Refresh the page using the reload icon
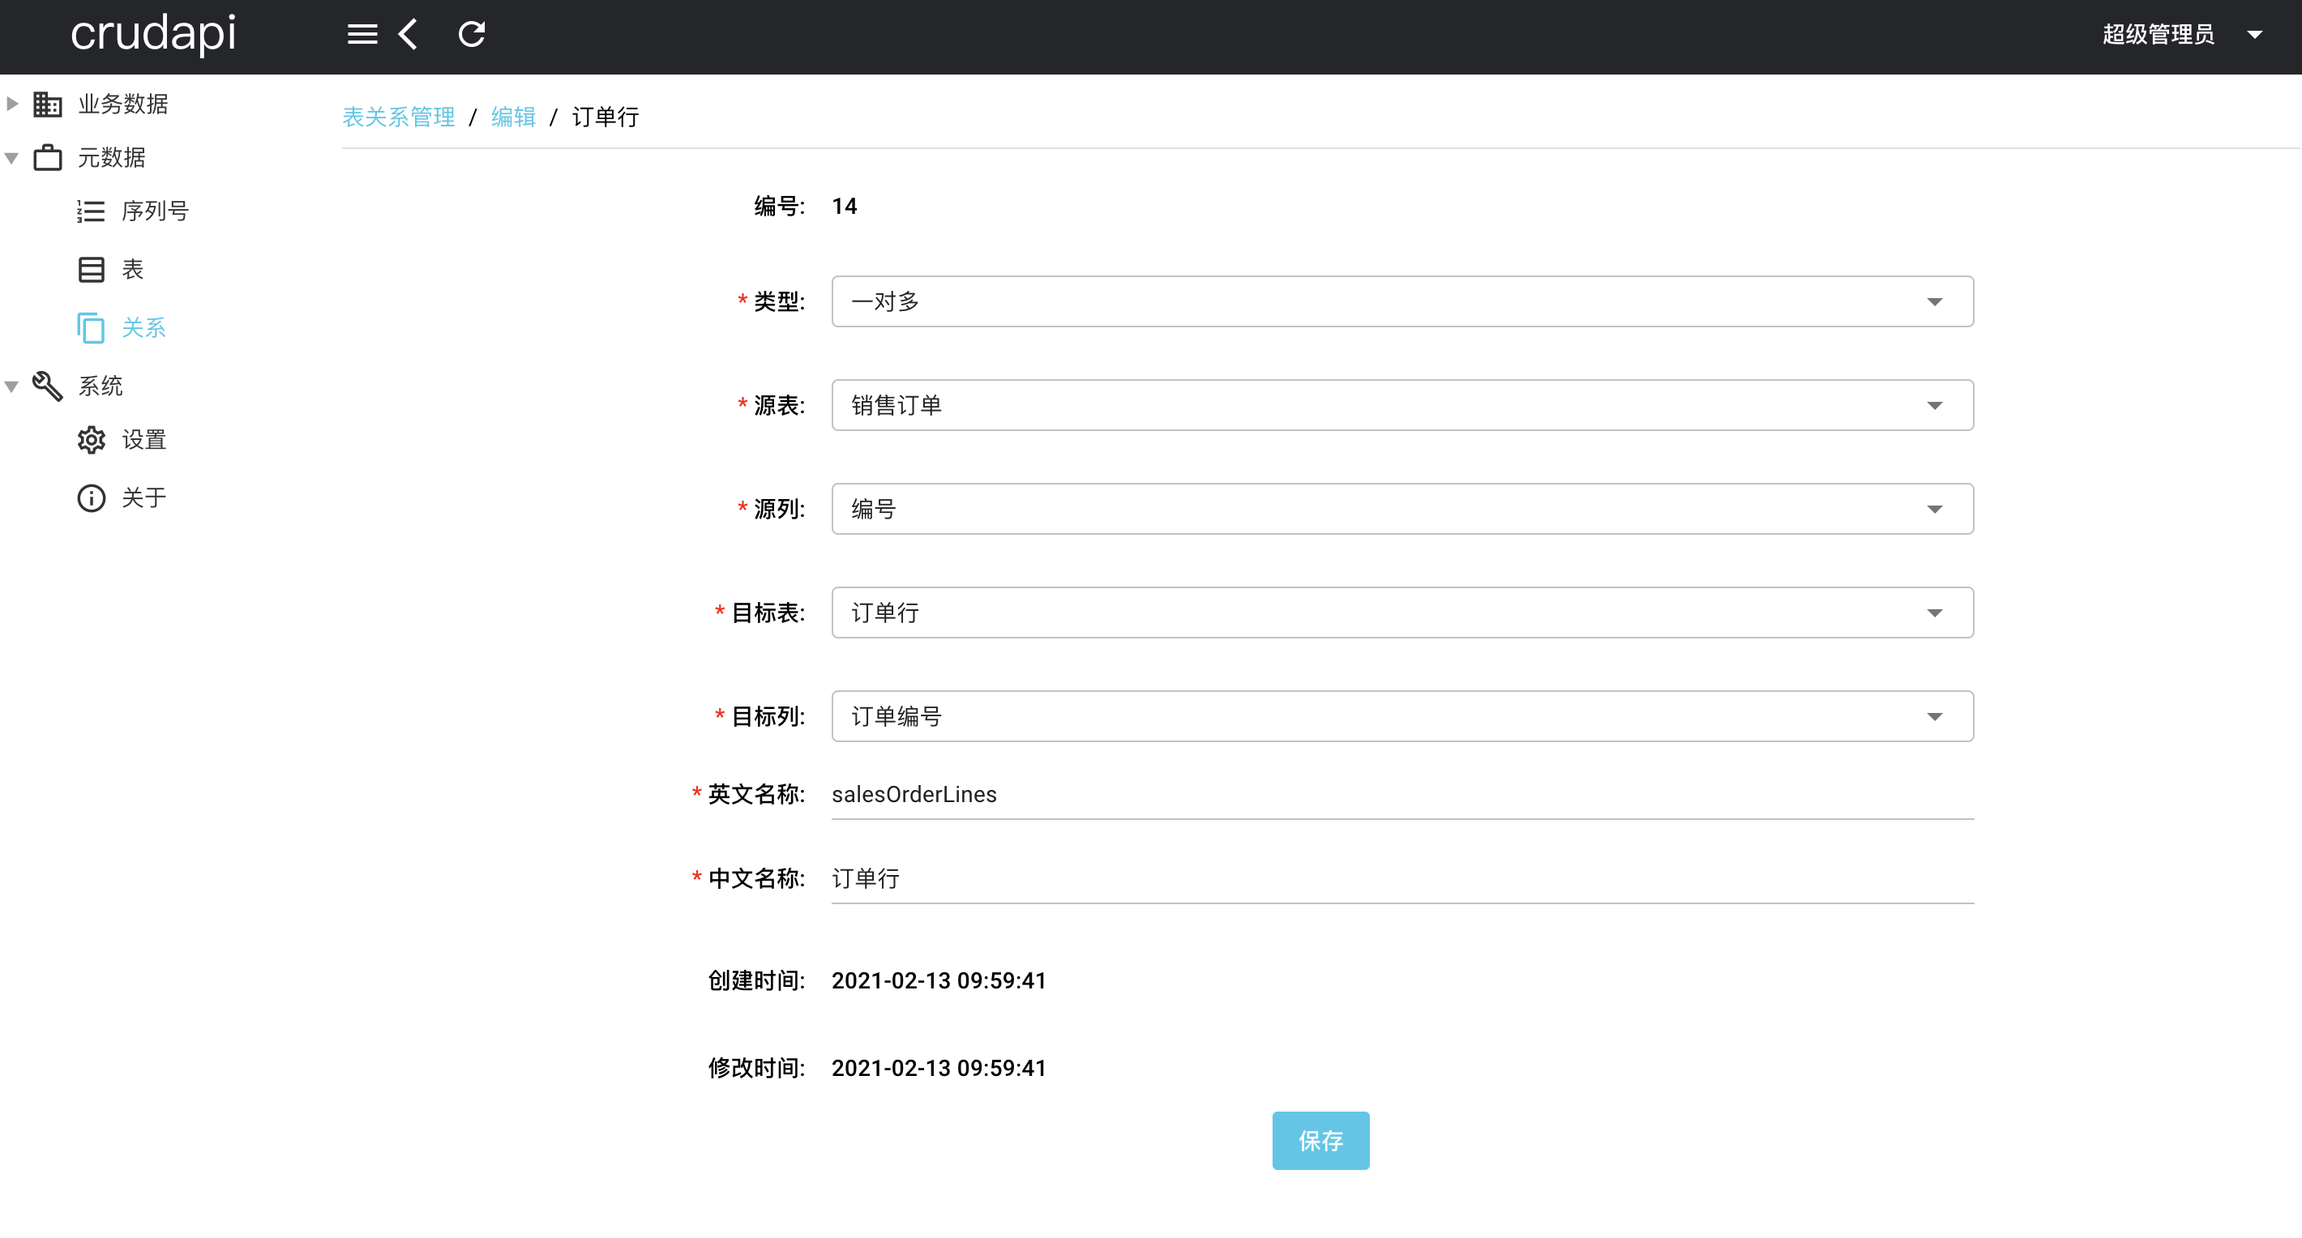Image resolution: width=2302 pixels, height=1238 pixels. coord(471,34)
